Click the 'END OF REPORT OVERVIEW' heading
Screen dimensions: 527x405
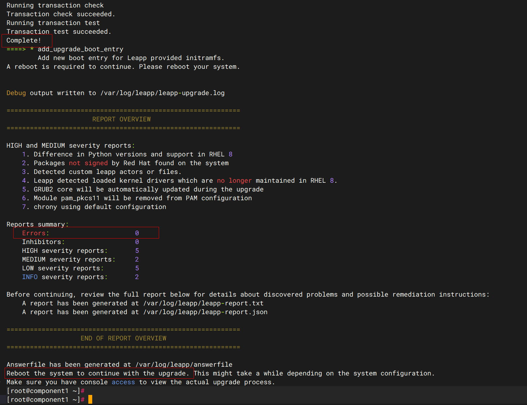click(123, 338)
